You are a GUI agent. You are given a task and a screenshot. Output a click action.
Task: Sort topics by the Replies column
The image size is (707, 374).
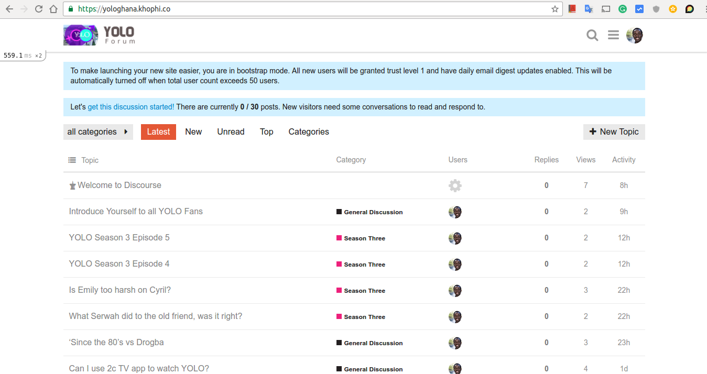[546, 160]
